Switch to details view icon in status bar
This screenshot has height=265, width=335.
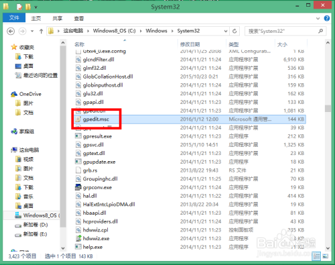[x=316, y=256]
